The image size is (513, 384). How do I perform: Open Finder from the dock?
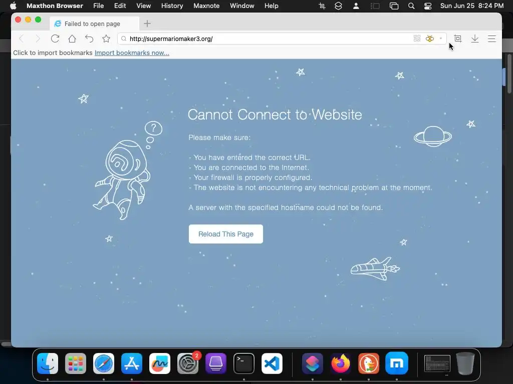(x=48, y=363)
